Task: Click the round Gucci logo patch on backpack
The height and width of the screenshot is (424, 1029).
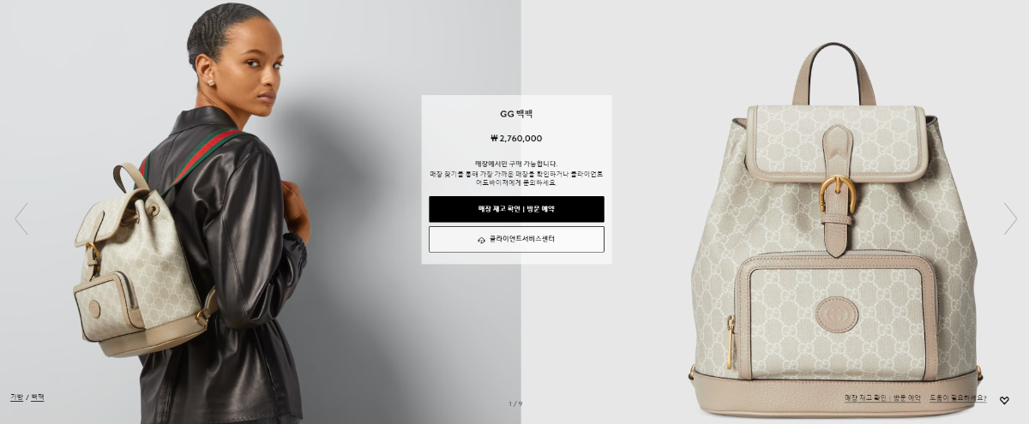Action: [836, 314]
